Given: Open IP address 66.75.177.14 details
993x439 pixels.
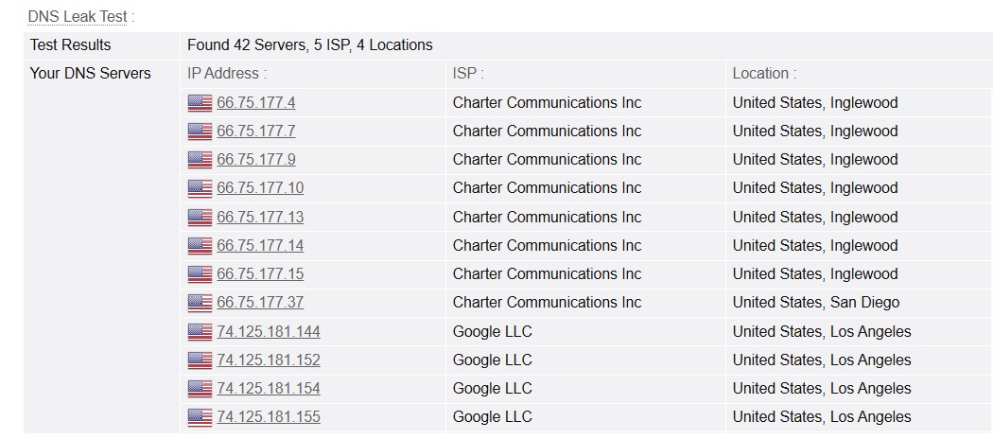Looking at the screenshot, I should pos(260,246).
